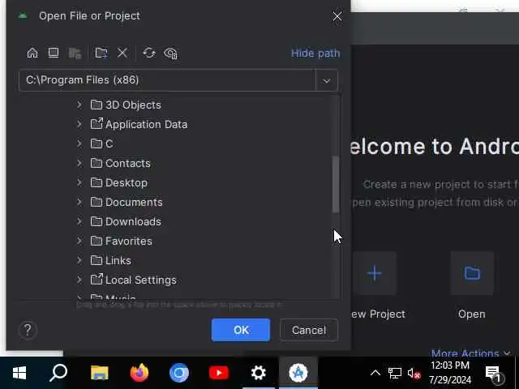This screenshot has width=519, height=389.
Task: Edit the C:\Program Files (x86) path field
Action: pyautogui.click(x=167, y=80)
